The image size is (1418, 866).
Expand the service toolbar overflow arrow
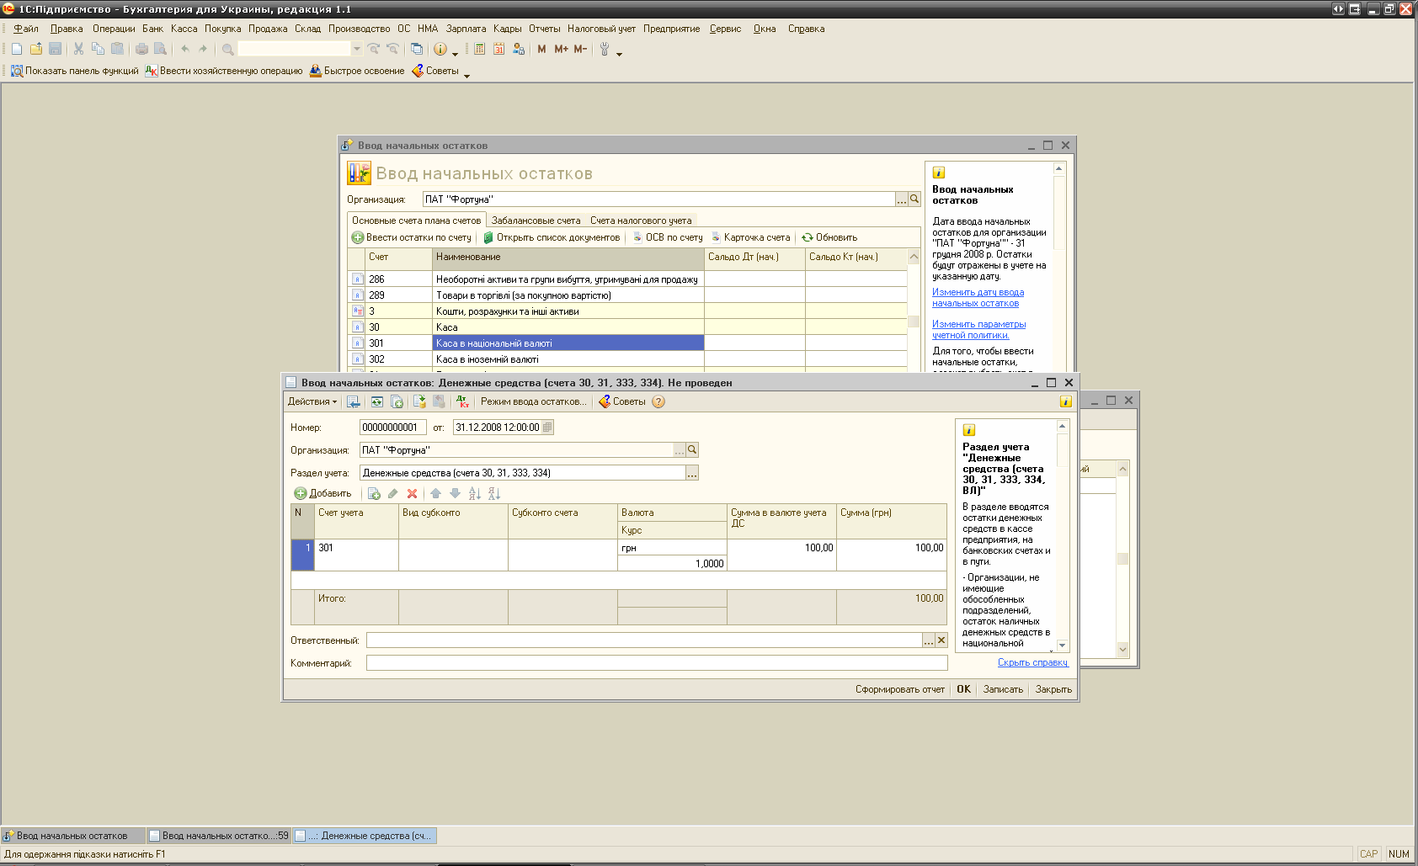620,54
